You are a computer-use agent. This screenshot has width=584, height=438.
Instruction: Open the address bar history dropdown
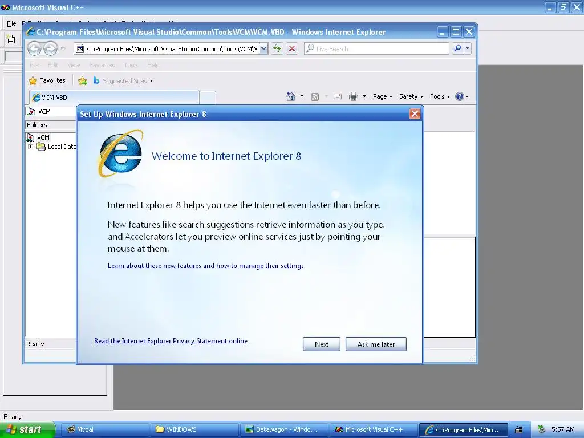tap(263, 49)
